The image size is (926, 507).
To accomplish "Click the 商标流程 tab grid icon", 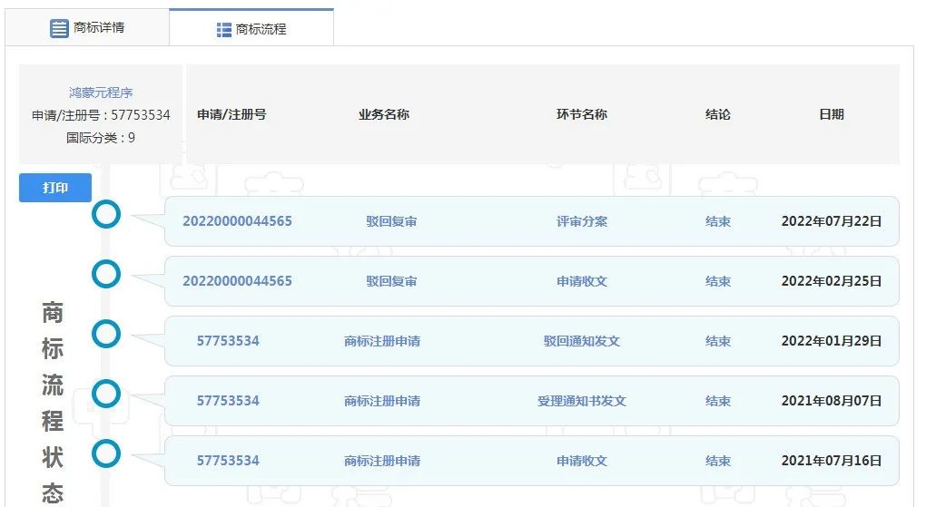I will point(224,30).
